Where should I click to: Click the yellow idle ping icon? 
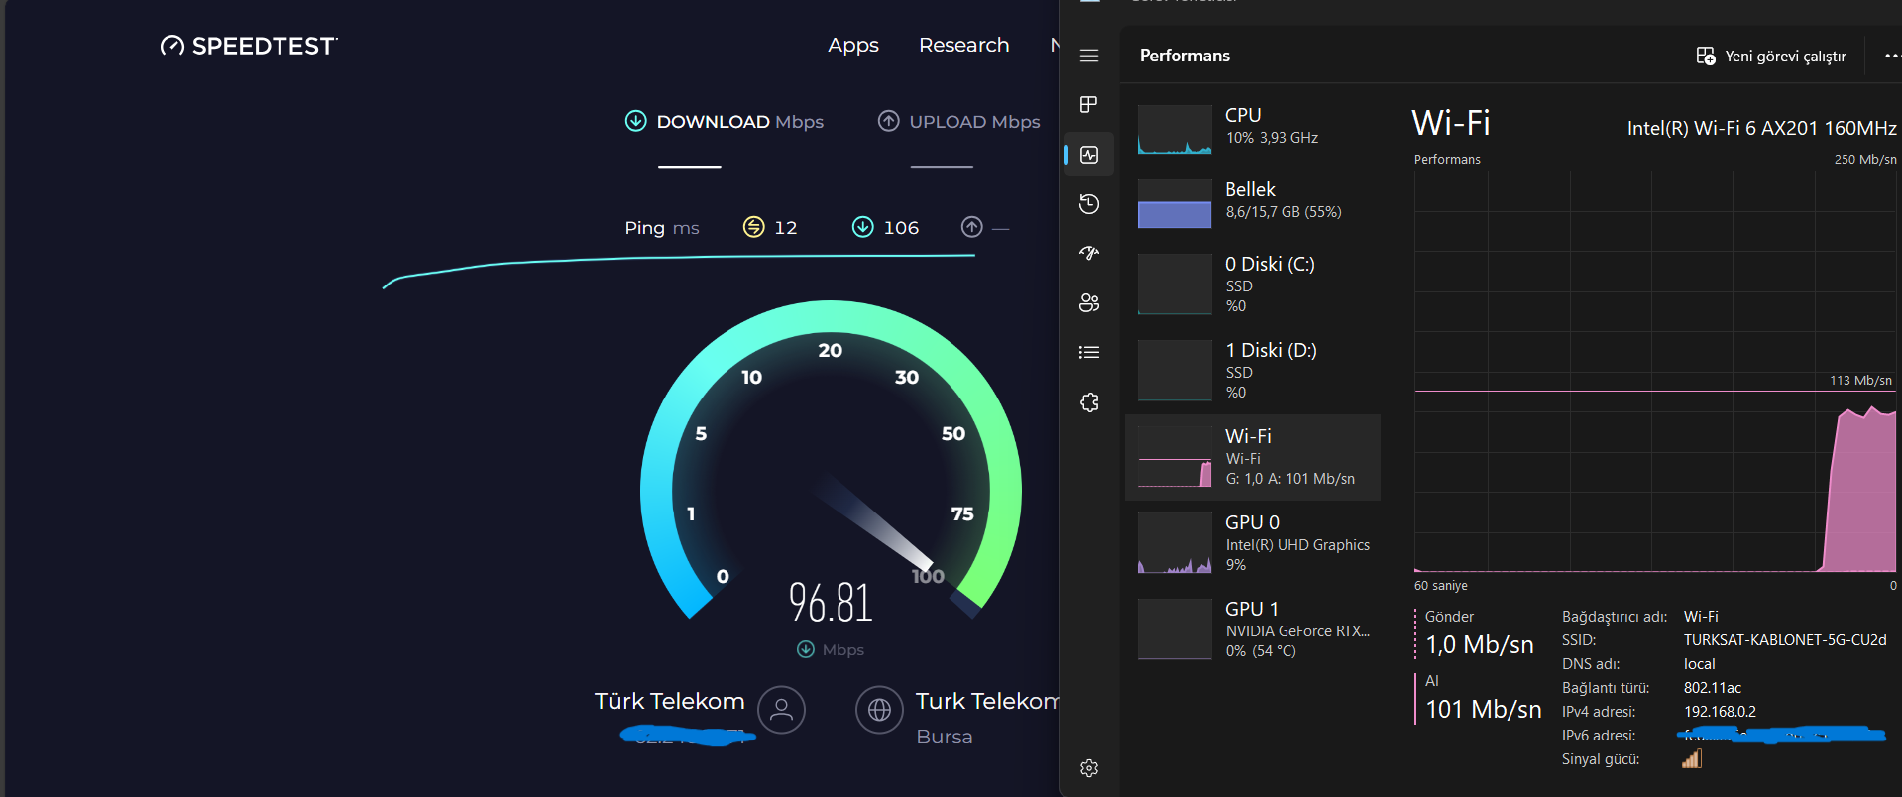tap(754, 227)
